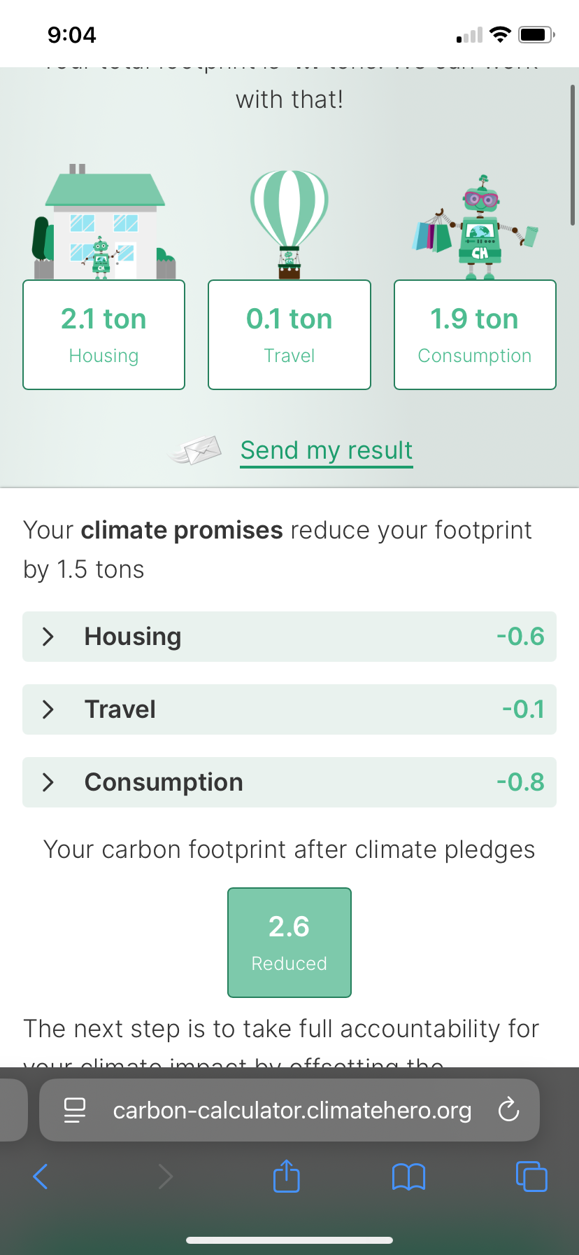Tap the carbon-calculator.climatehero.org address field
This screenshot has height=1255, width=579.
coord(292,1110)
